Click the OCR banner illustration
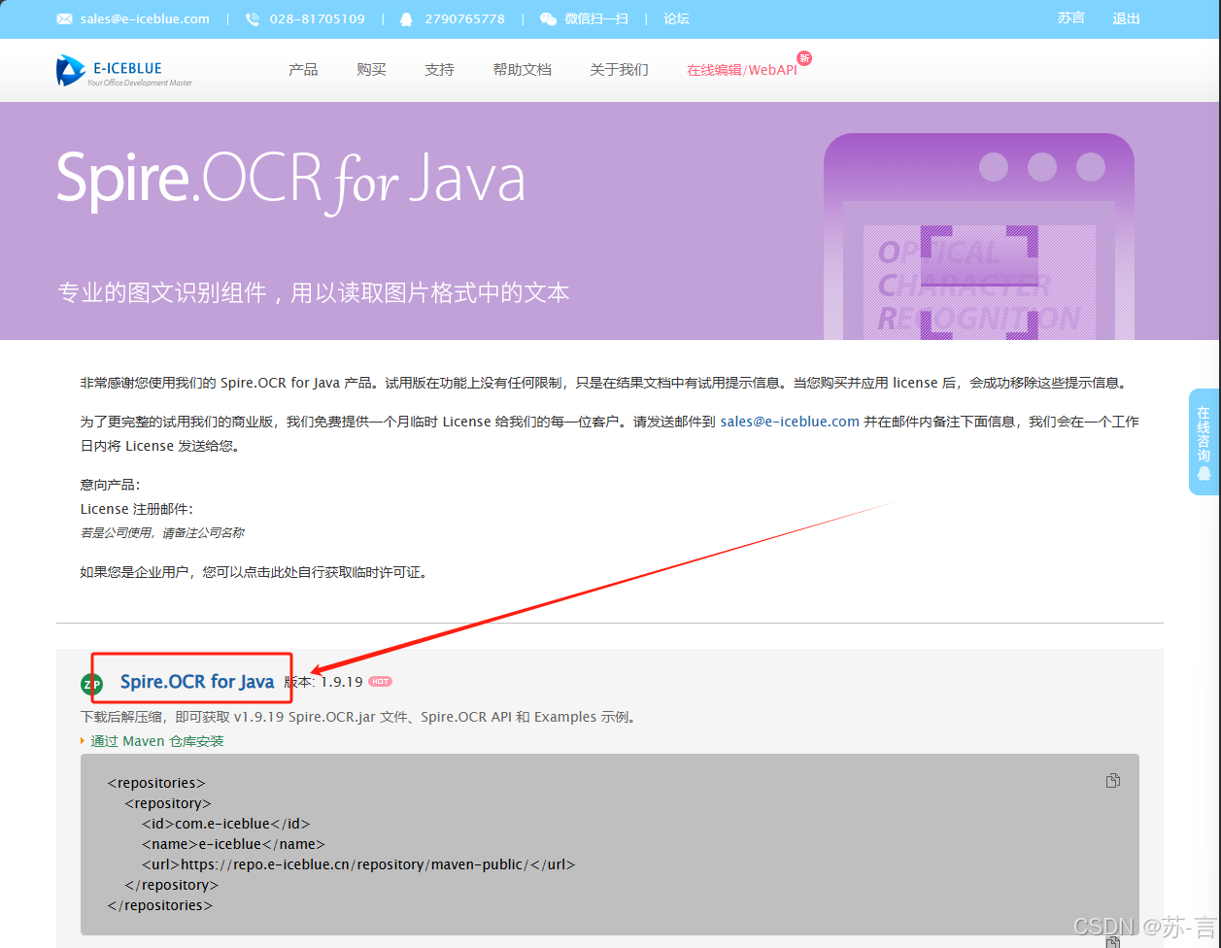 click(978, 236)
